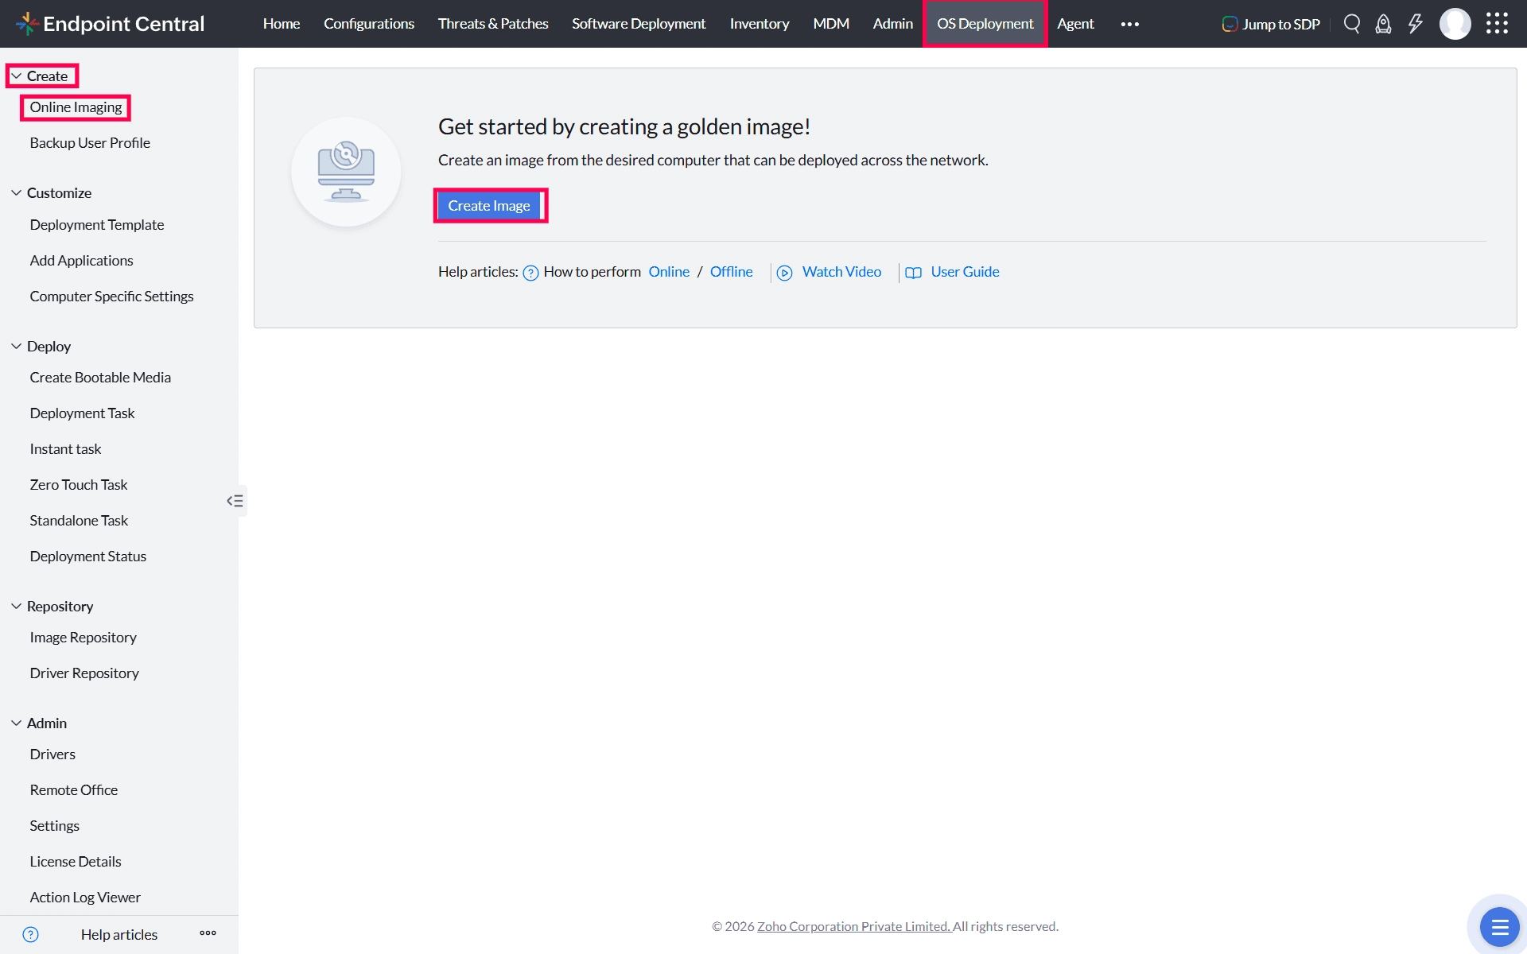The height and width of the screenshot is (954, 1527).
Task: Open Drivers under Admin
Action: (x=52, y=754)
